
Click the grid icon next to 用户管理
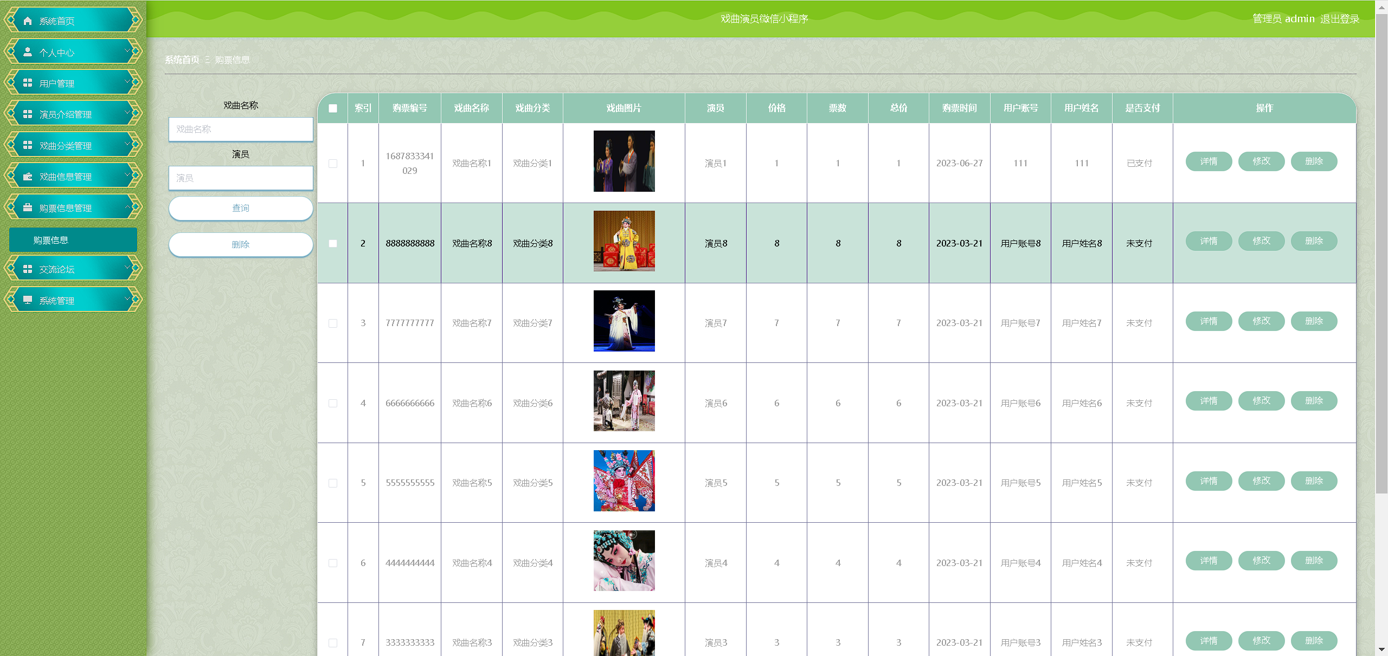[28, 83]
